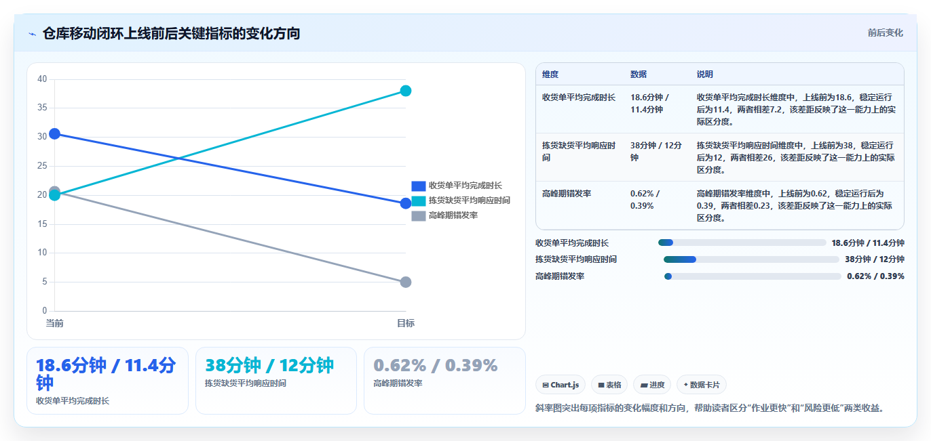The width and height of the screenshot is (931, 441).
Task: Click the 收货单平均完成时长 progress bar
Action: pyautogui.click(x=742, y=243)
